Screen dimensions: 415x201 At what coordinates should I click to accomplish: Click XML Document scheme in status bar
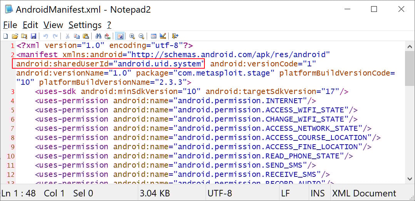click(364, 193)
